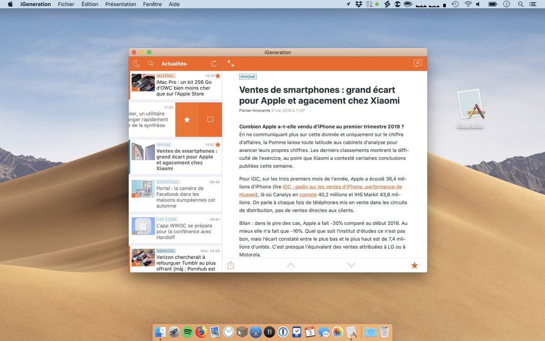
Task: Click the compte link in the article
Action: (x=308, y=195)
